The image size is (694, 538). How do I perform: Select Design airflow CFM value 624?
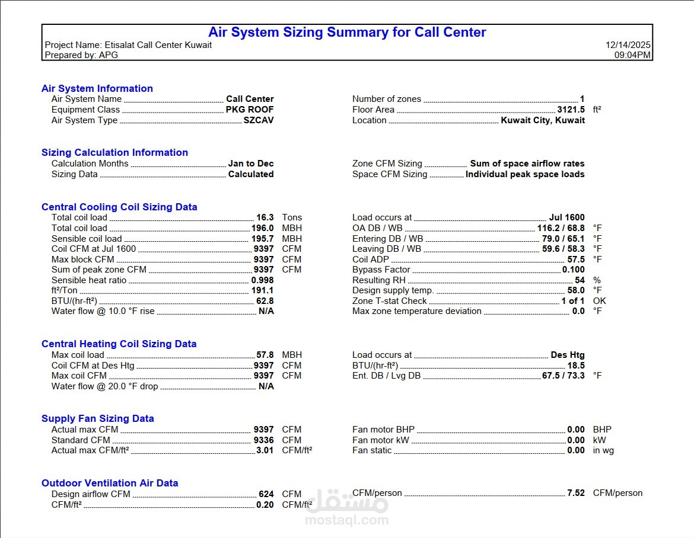266,494
